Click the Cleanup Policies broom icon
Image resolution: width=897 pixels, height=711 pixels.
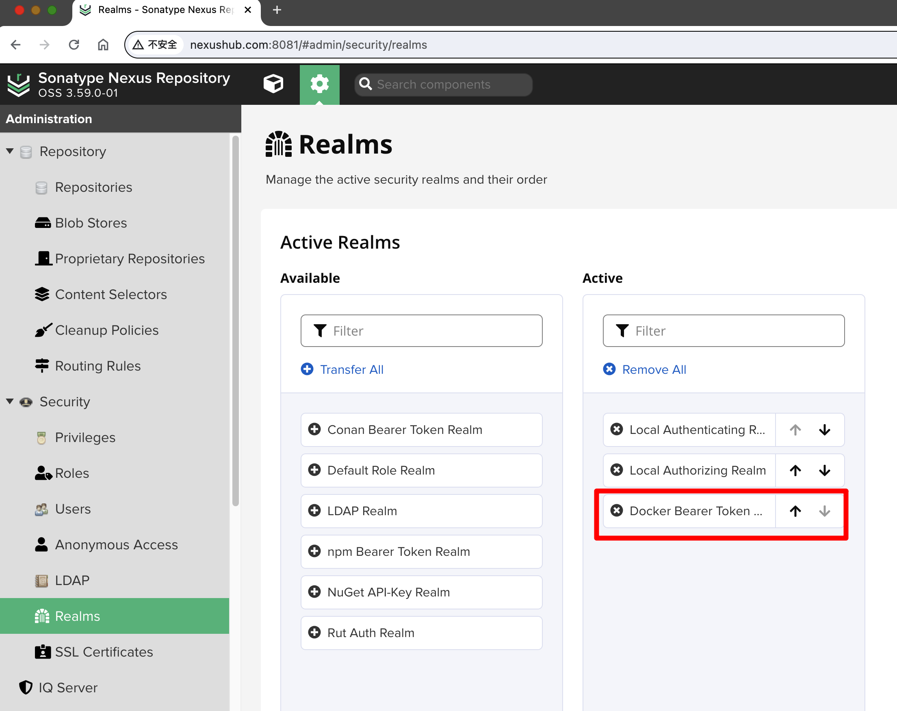point(43,330)
